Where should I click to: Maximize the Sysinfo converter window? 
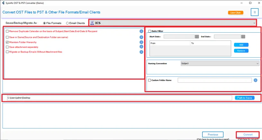click(x=250, y=3)
